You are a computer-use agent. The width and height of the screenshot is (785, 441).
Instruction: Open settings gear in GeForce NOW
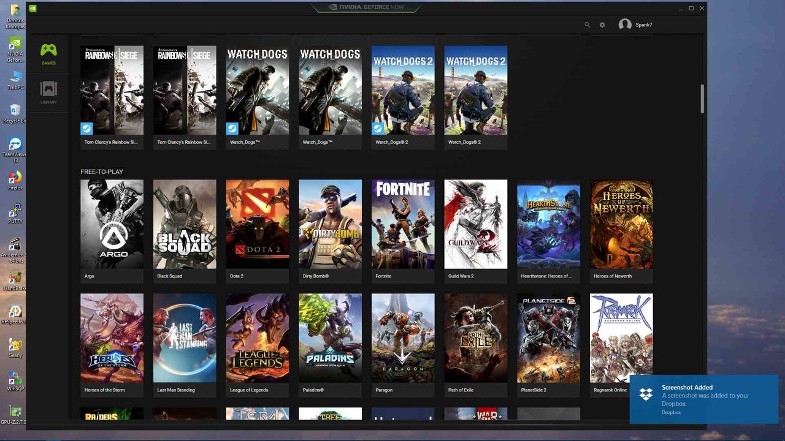(602, 25)
